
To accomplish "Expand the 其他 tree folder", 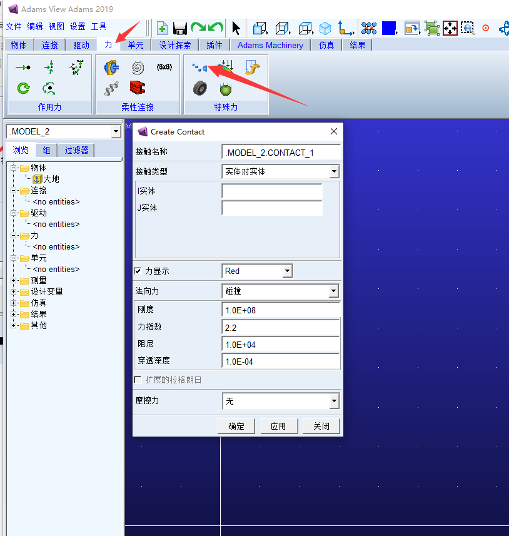I will pyautogui.click(x=14, y=326).
